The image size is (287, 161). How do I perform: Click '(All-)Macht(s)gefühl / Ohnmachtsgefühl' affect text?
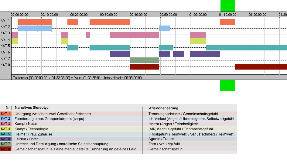coord(181,129)
